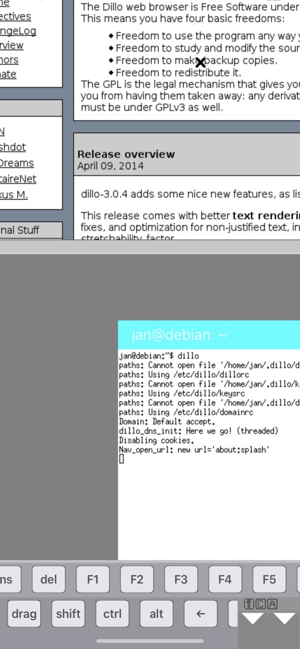Open the 'nate' sidebar link

click(x=8, y=74)
